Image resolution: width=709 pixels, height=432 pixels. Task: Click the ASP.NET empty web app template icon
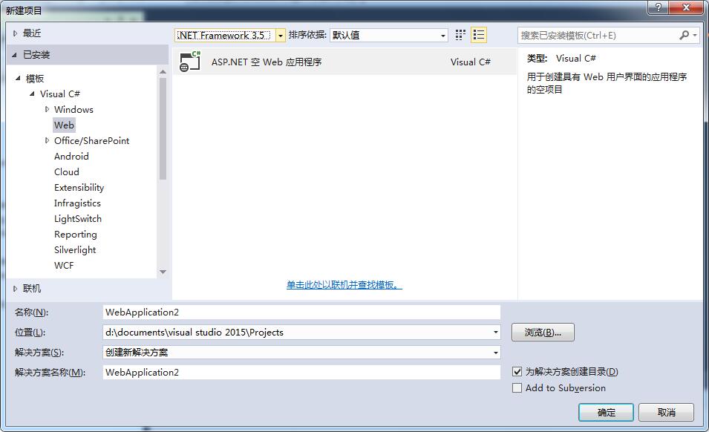pyautogui.click(x=191, y=62)
